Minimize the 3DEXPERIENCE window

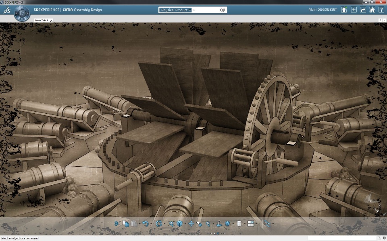tap(366, 2)
